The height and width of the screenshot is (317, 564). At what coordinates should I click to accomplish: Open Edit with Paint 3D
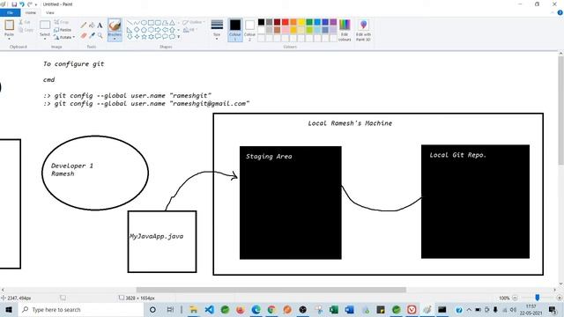(363, 30)
